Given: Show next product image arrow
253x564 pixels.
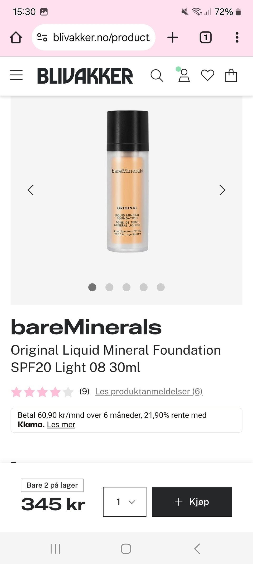Looking at the screenshot, I should click(x=222, y=190).
